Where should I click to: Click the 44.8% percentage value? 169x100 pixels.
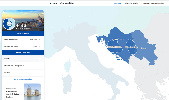[21, 25]
